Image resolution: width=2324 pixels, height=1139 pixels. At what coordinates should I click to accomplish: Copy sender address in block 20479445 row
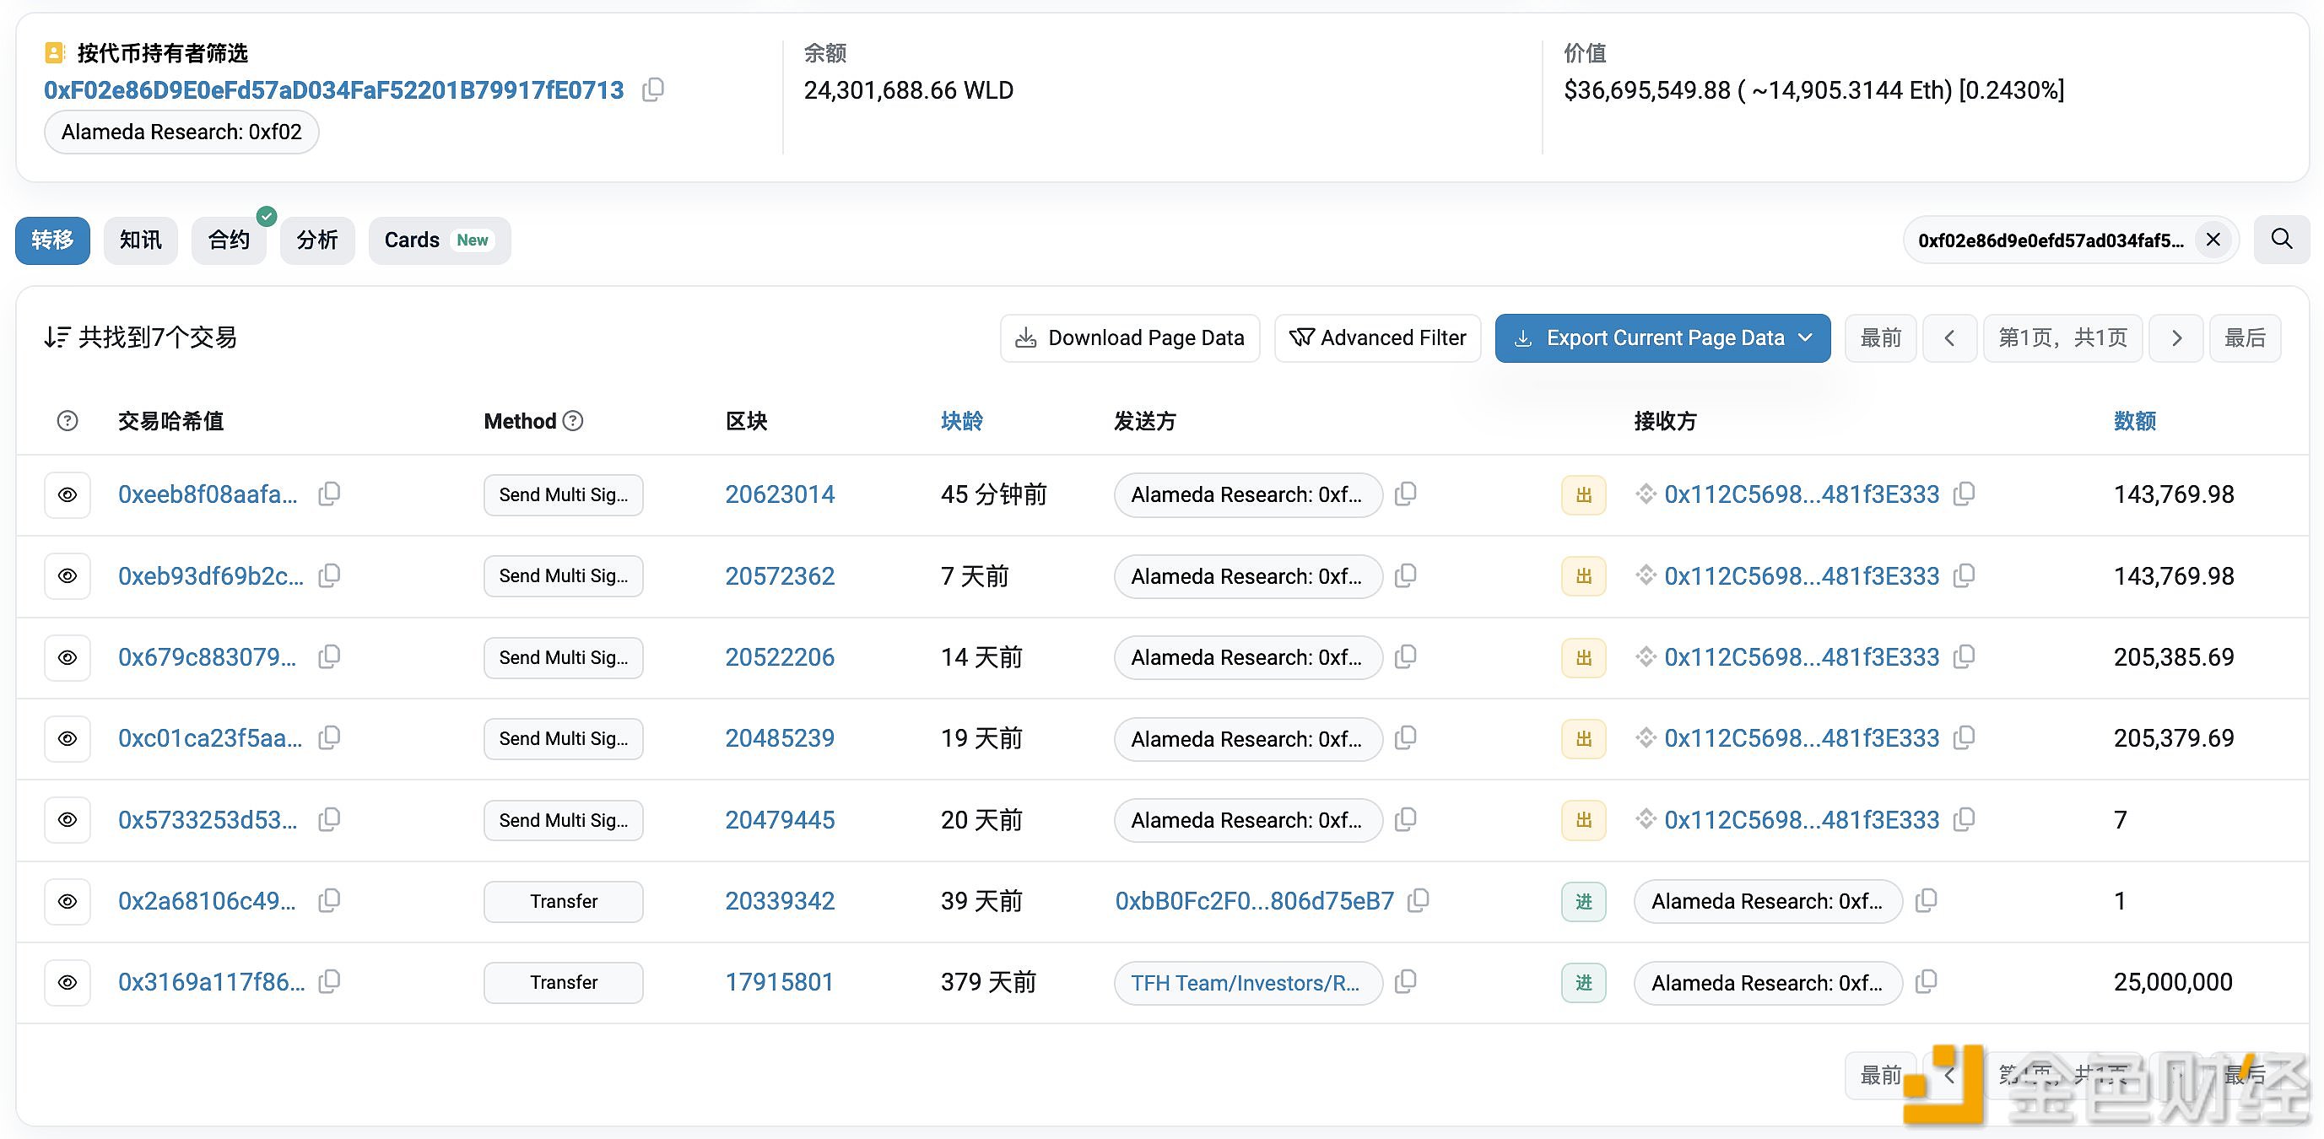1406,819
